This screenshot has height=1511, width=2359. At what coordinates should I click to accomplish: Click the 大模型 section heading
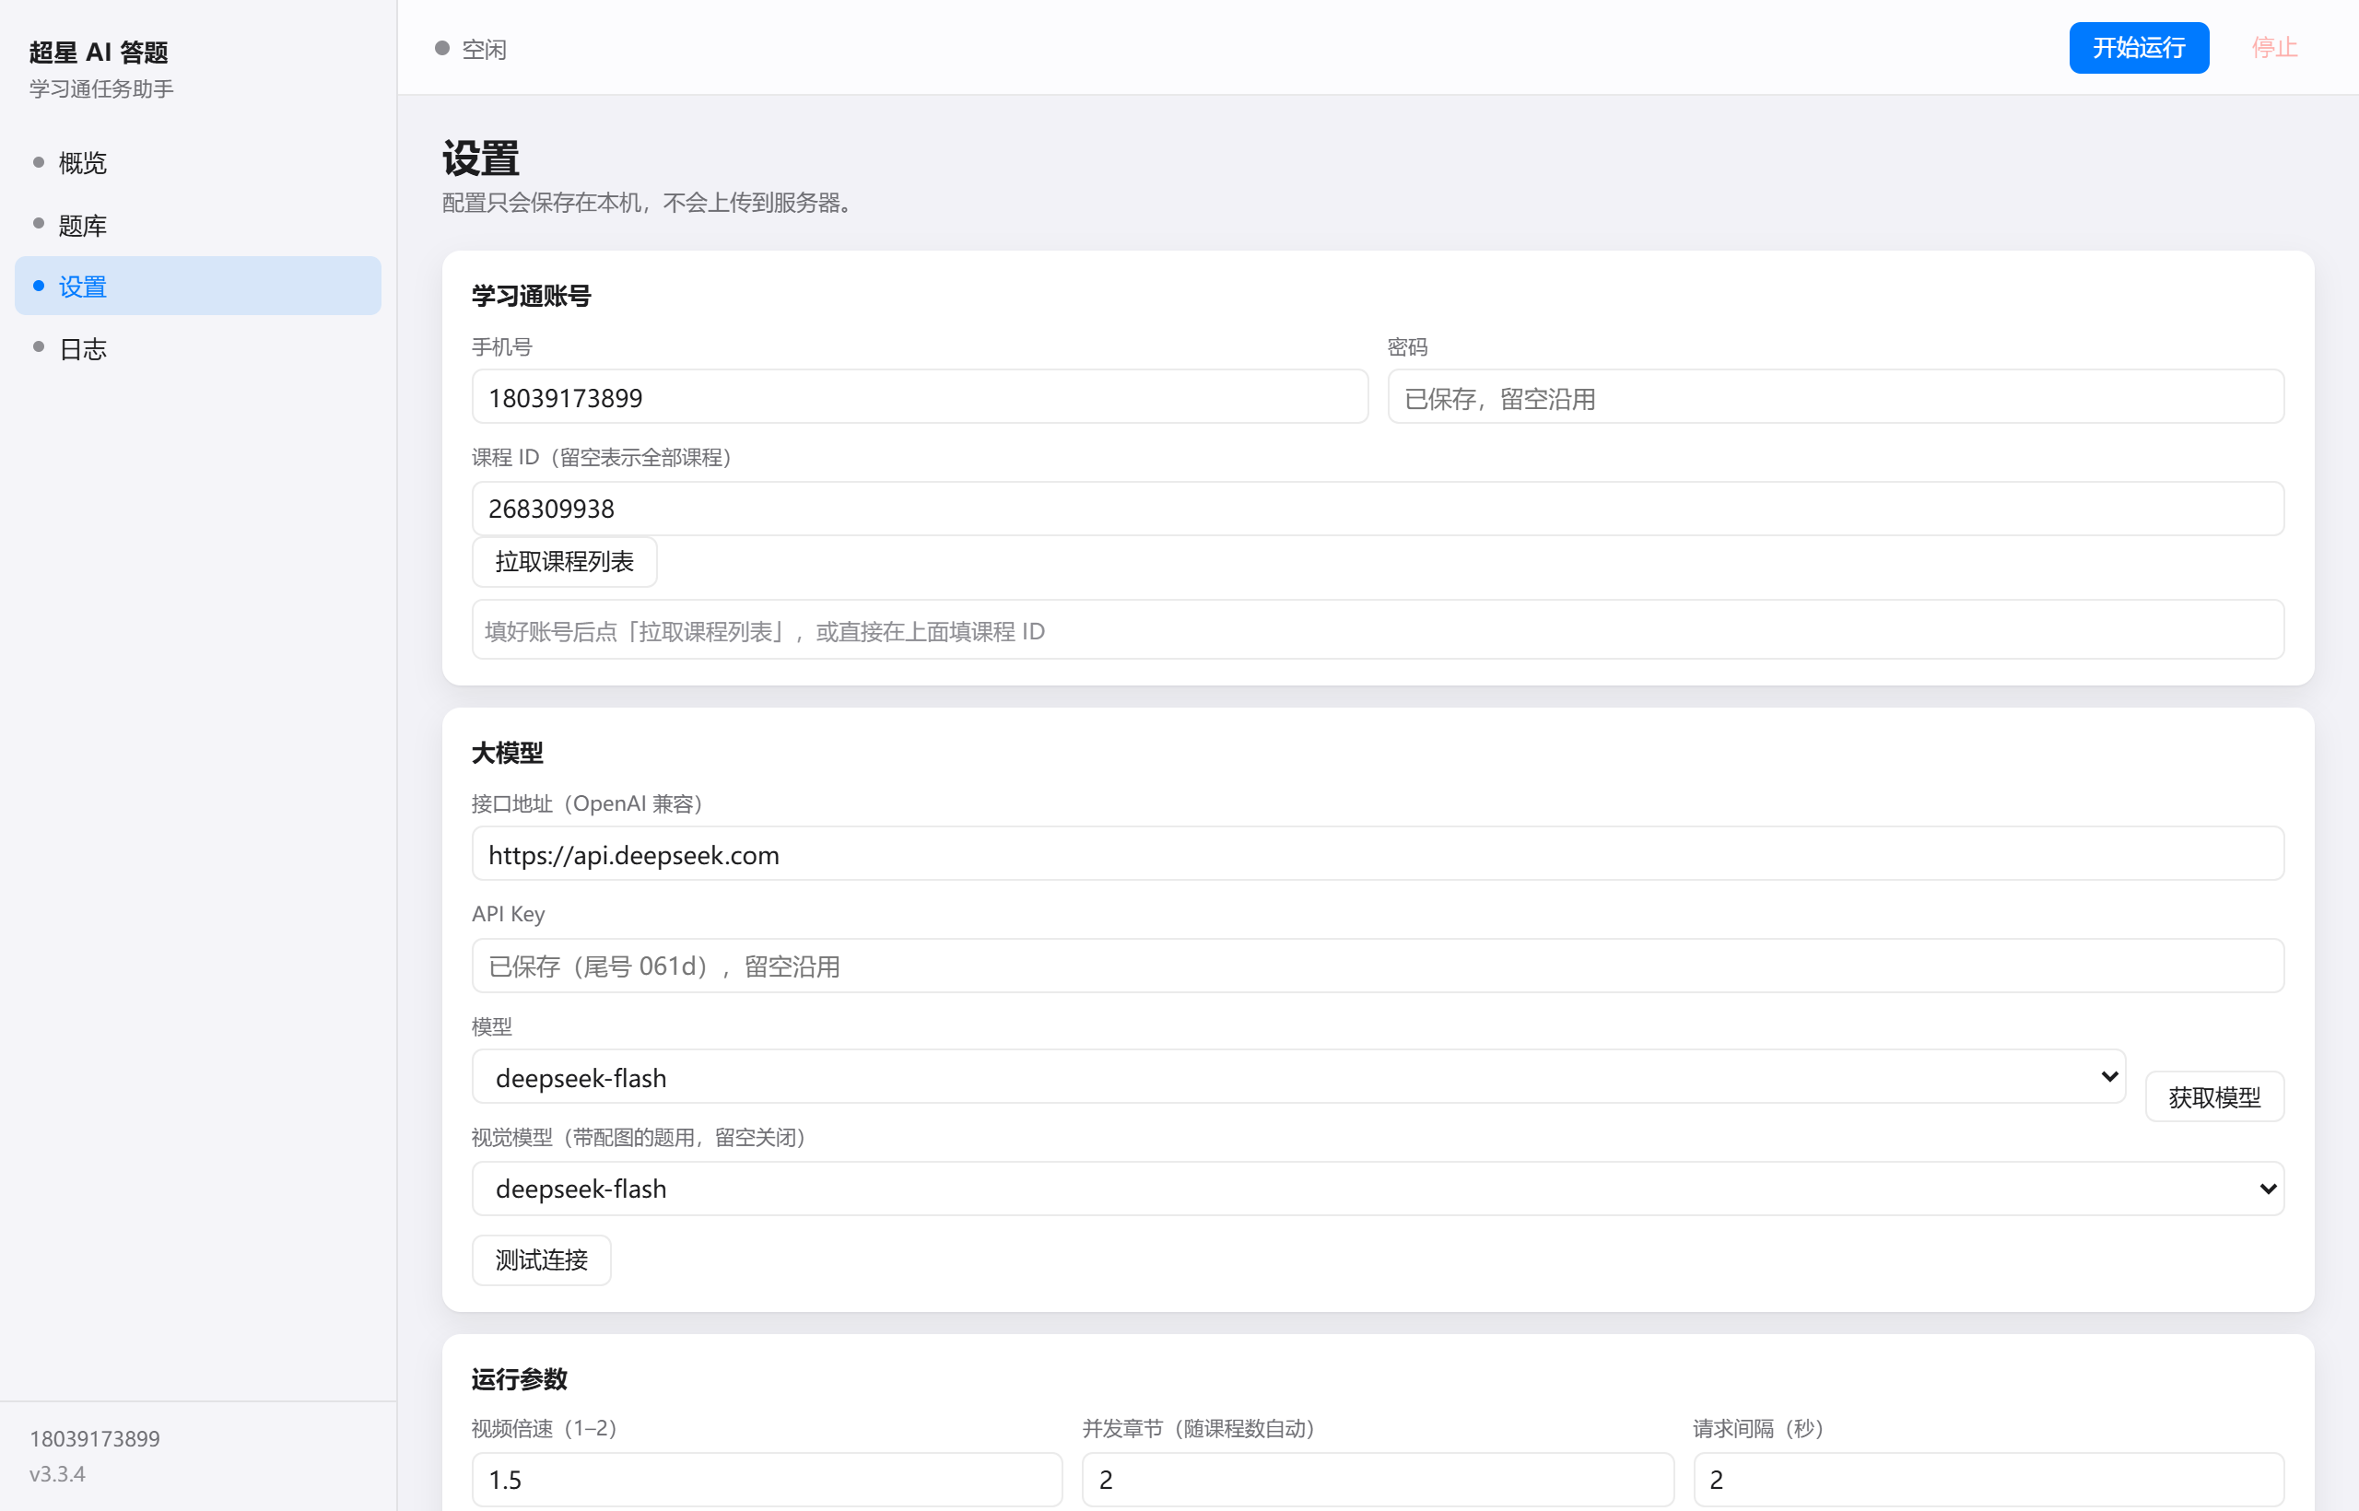(508, 753)
